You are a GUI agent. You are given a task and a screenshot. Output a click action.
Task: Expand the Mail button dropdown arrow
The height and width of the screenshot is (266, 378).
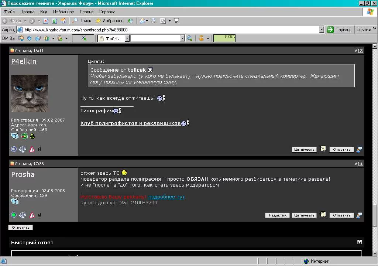tap(147, 21)
